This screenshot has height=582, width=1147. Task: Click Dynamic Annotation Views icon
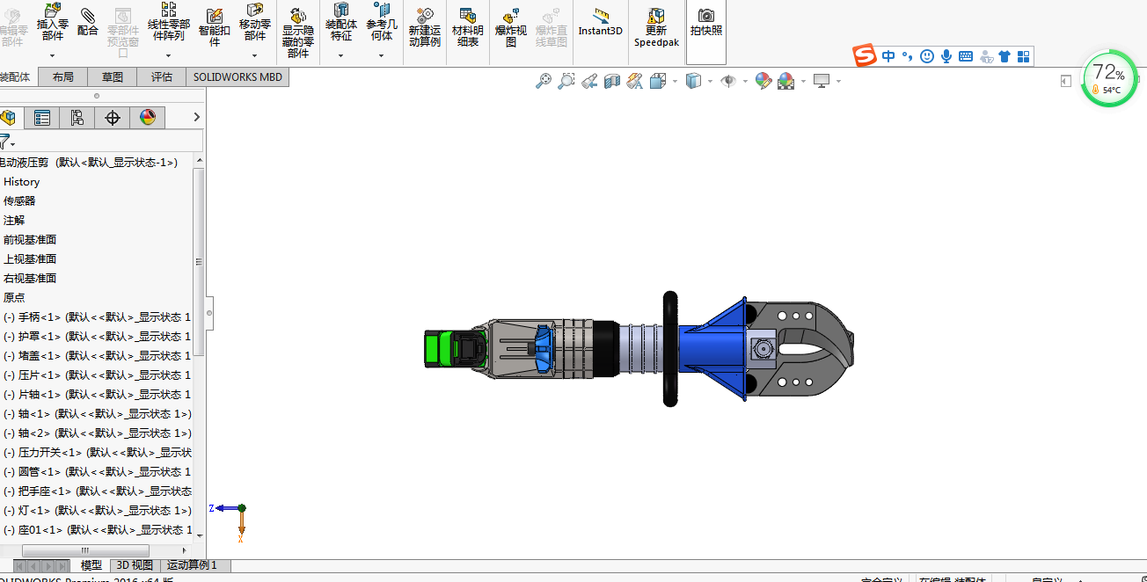634,81
